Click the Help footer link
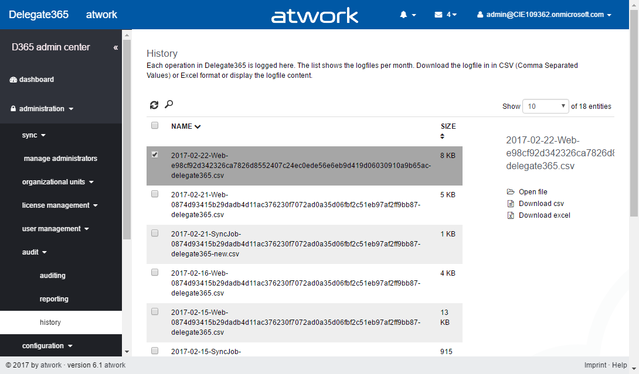This screenshot has width=639, height=374. click(620, 365)
